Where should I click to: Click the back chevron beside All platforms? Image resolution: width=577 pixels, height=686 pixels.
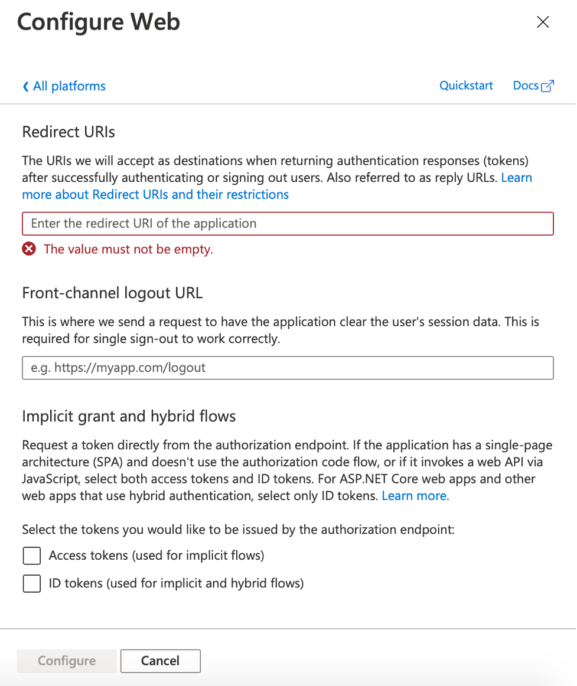click(x=25, y=87)
